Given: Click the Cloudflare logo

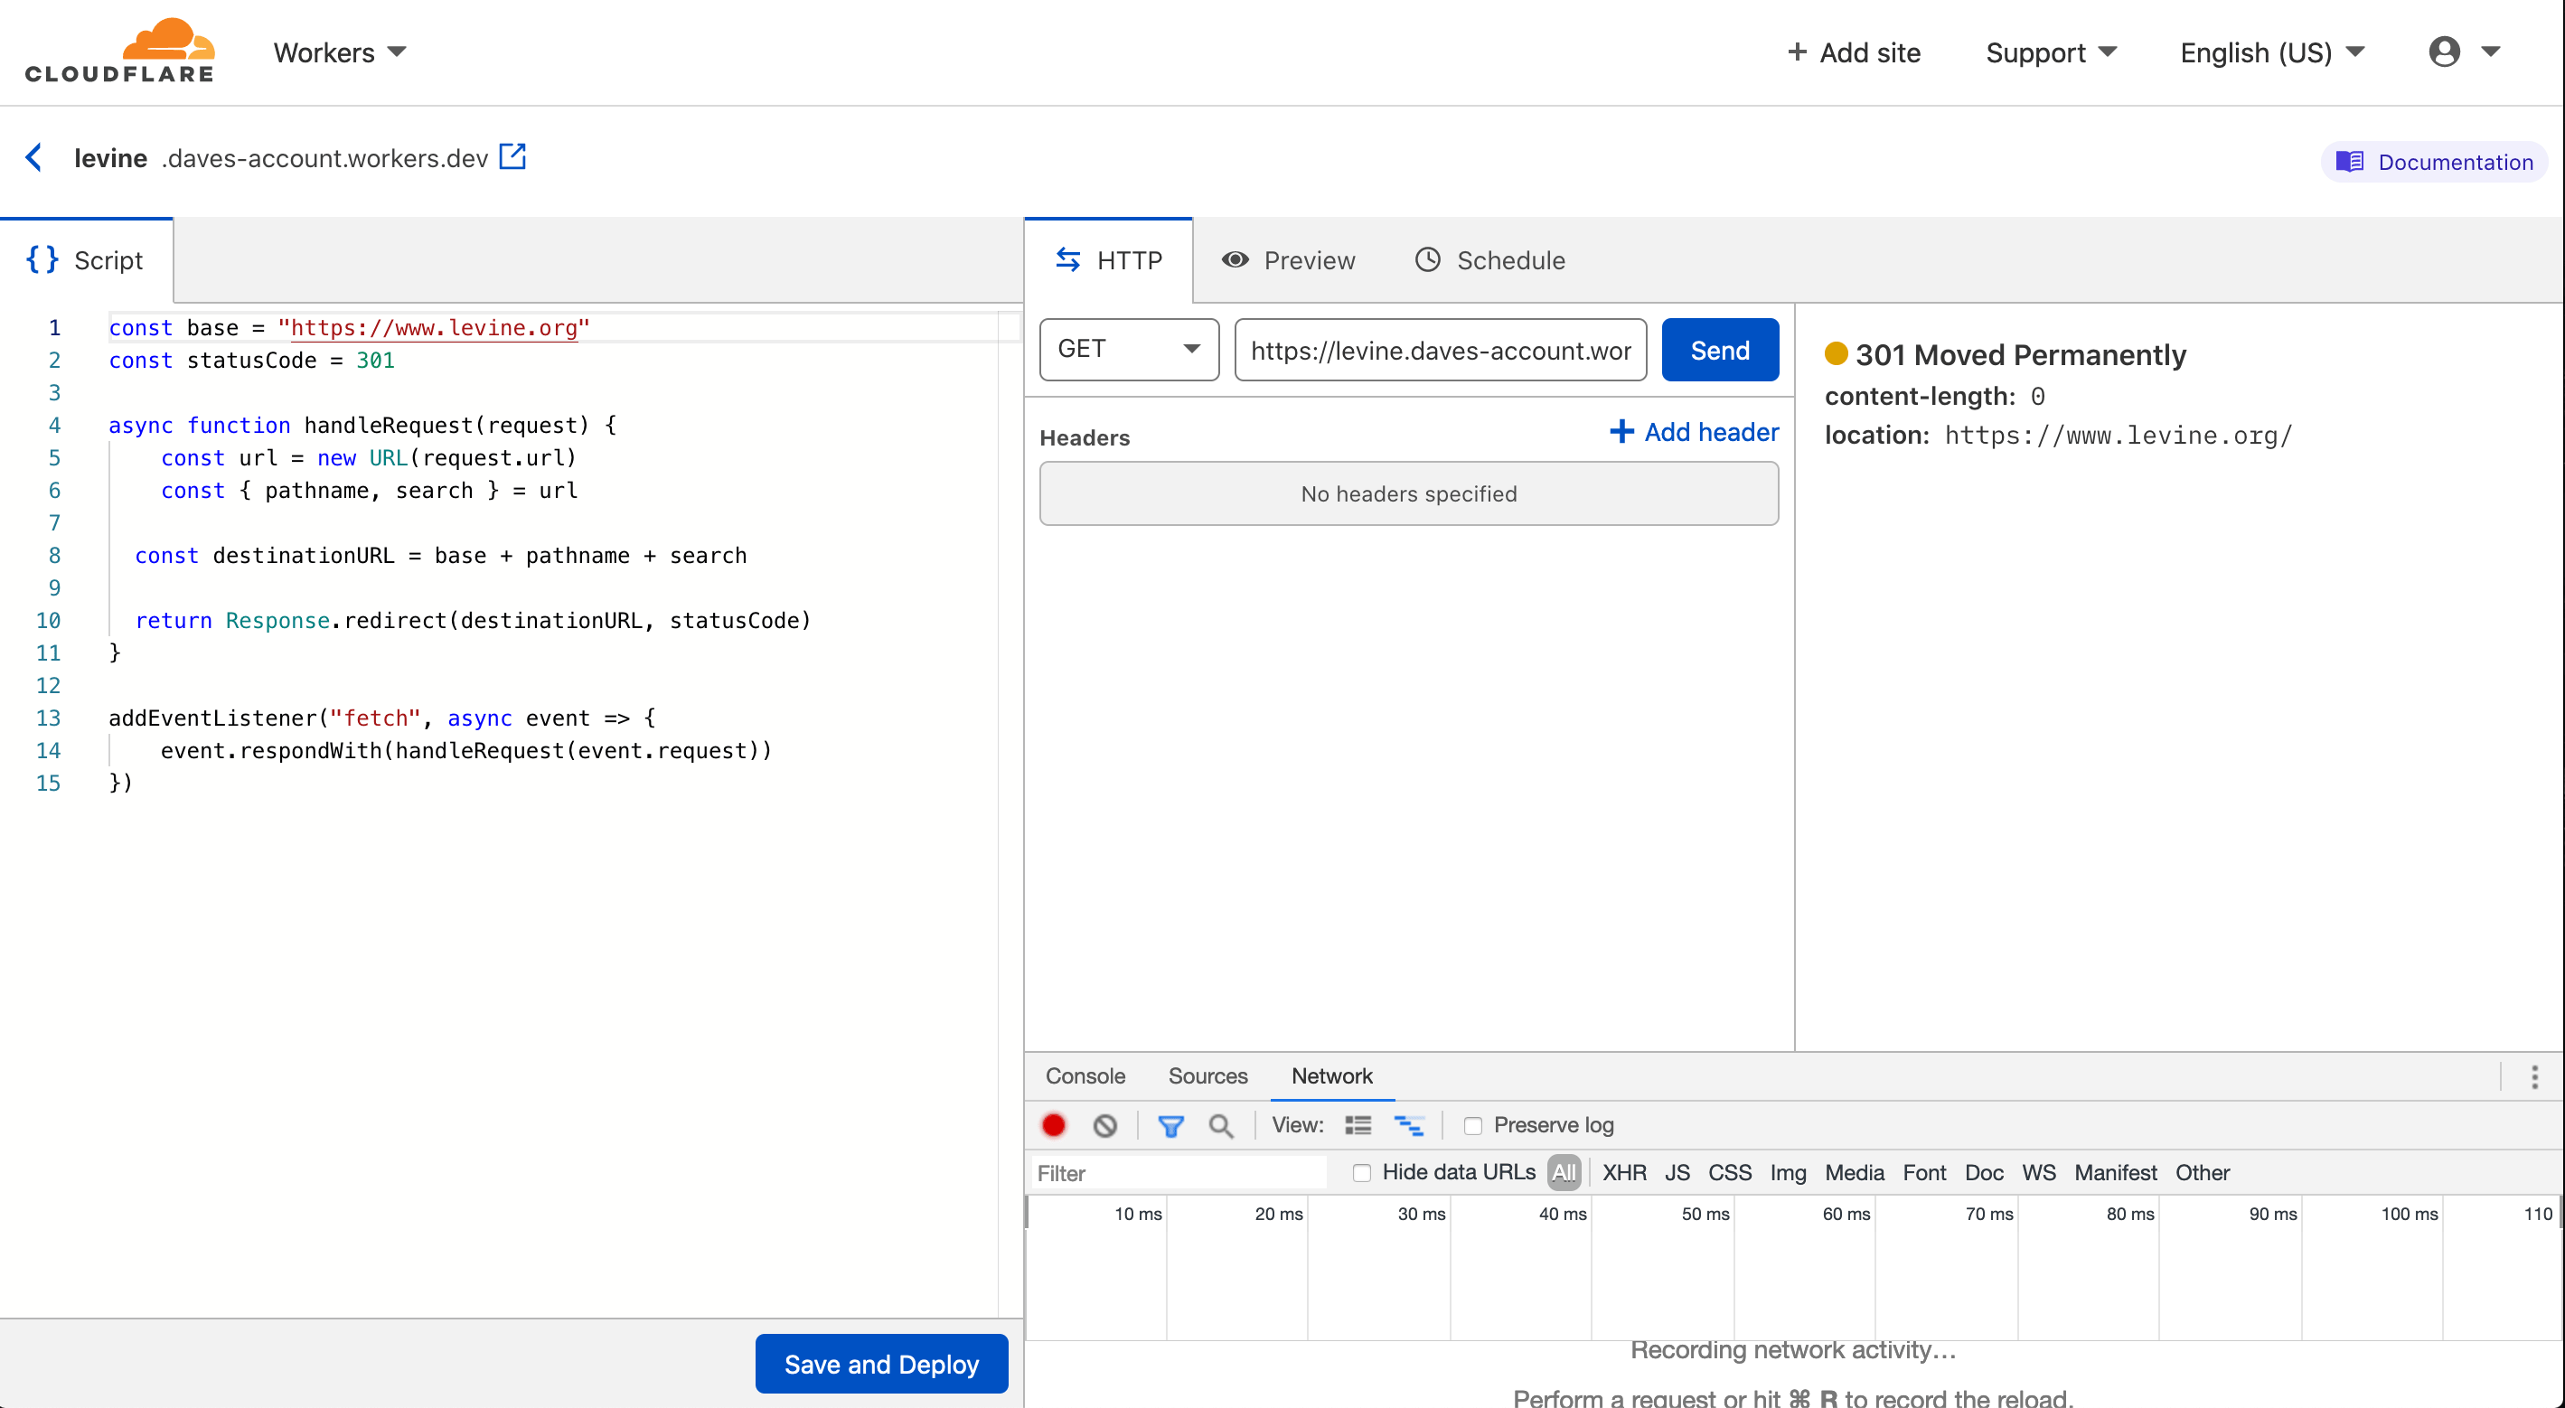Looking at the screenshot, I should tap(119, 50).
